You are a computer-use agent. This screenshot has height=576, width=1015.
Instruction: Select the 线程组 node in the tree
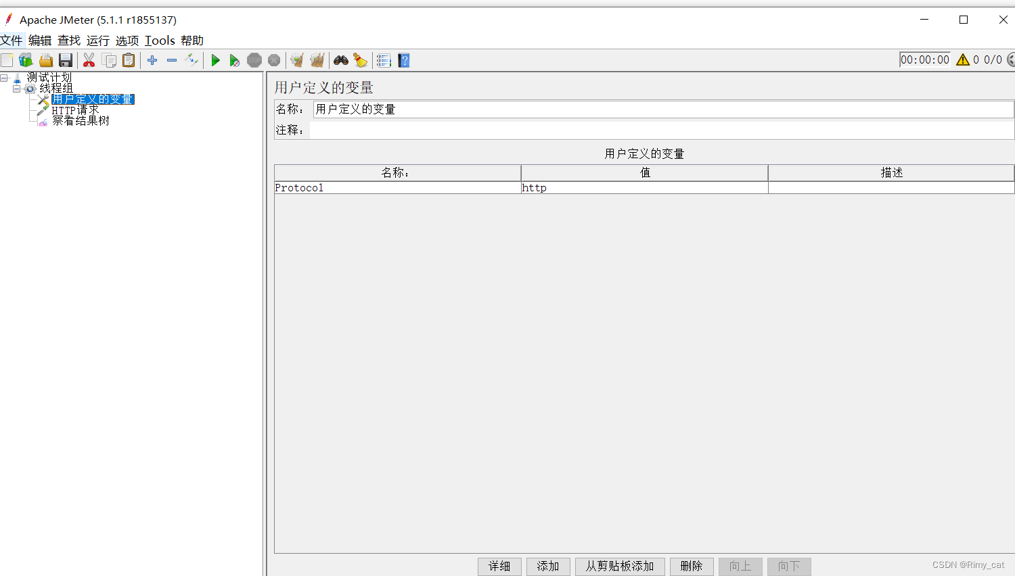[x=56, y=89]
